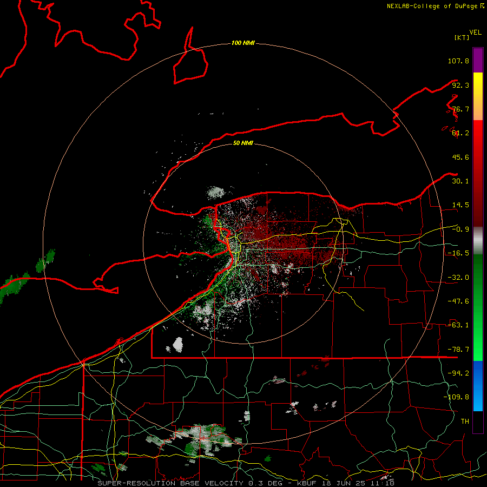Click the Super-Resolution Base Velocity caption
This screenshot has height=487, width=487.
tap(246, 483)
